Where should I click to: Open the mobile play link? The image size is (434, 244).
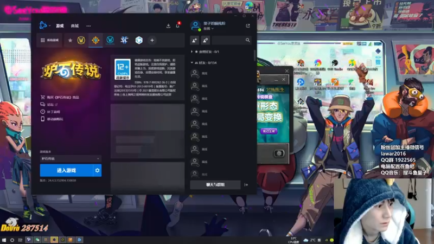click(x=52, y=119)
